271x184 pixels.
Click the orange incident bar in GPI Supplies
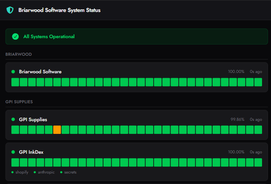click(57, 130)
